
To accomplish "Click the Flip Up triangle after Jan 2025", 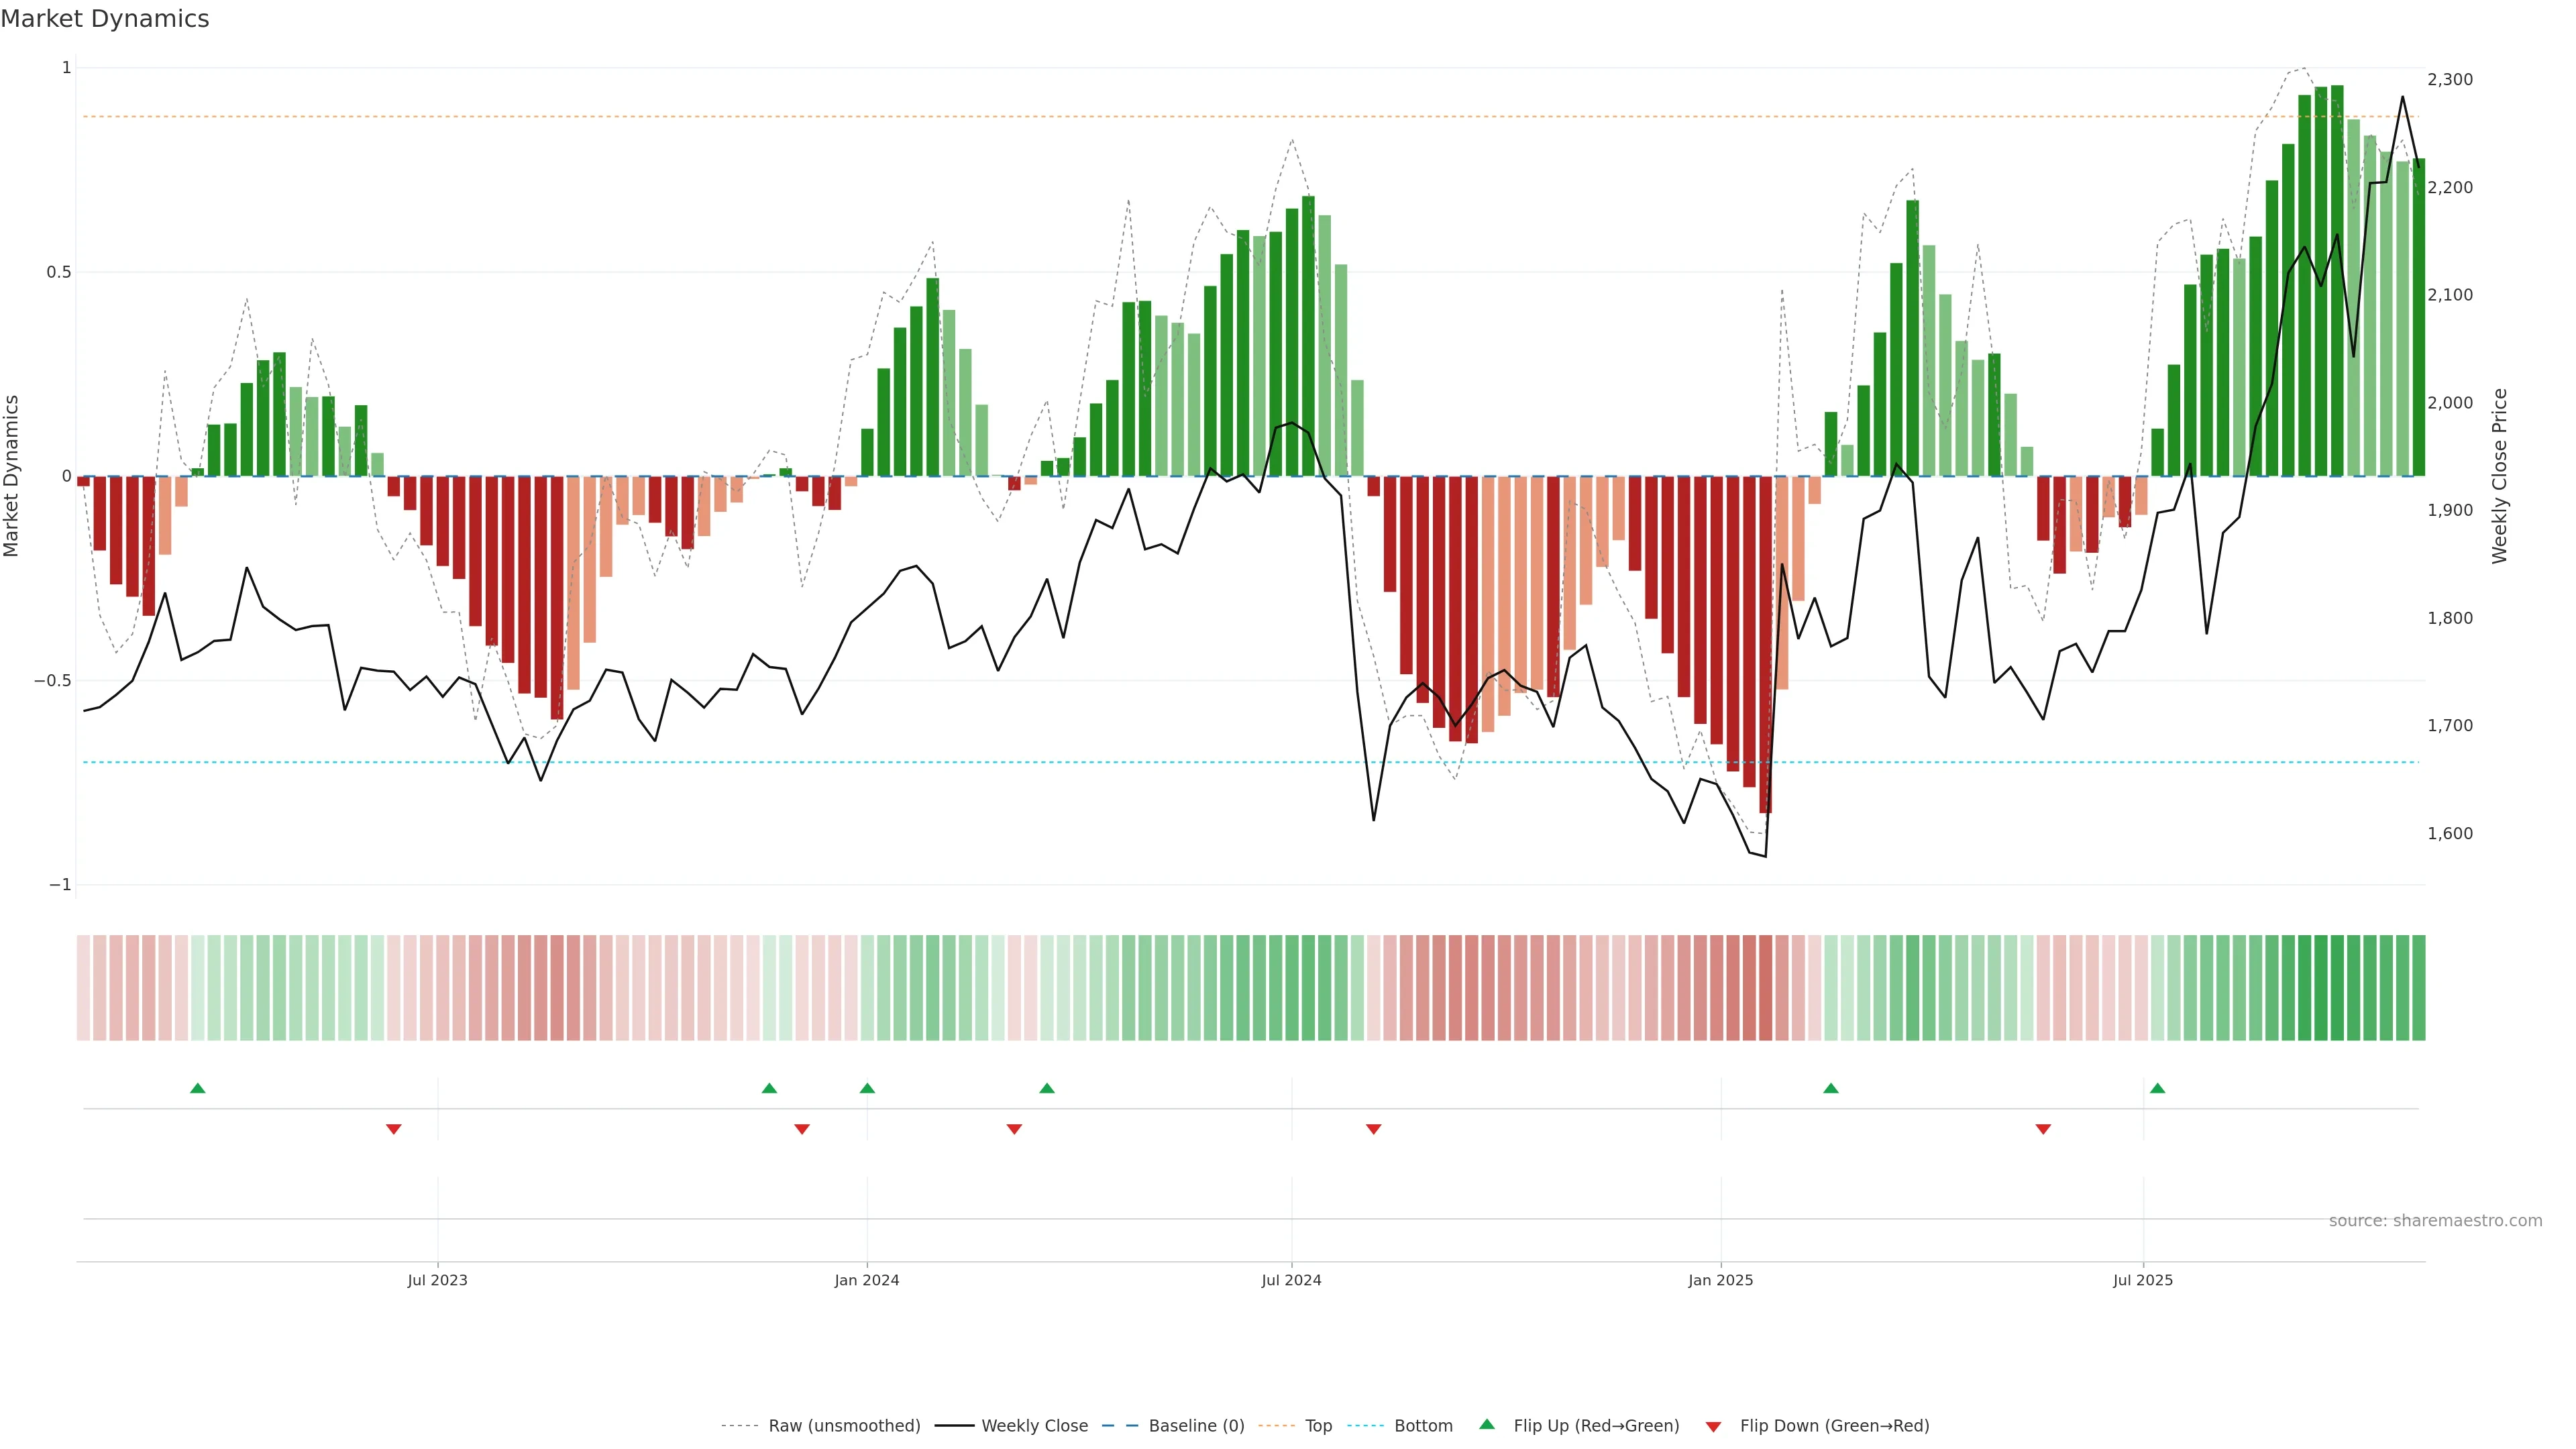I will tap(1831, 1088).
